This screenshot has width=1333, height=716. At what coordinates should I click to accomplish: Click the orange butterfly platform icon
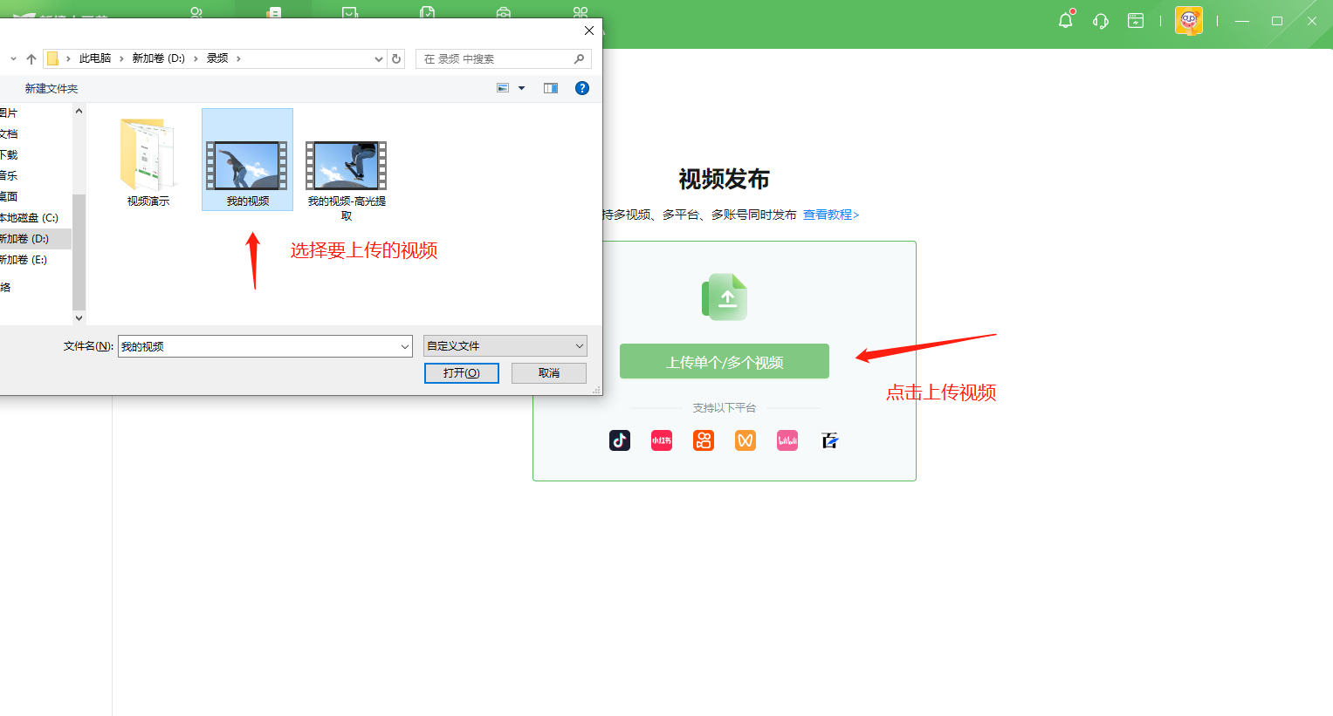(x=746, y=440)
